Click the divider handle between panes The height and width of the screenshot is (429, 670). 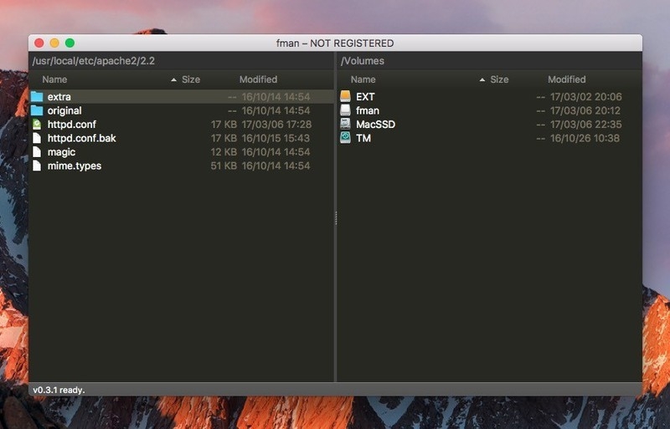(335, 217)
